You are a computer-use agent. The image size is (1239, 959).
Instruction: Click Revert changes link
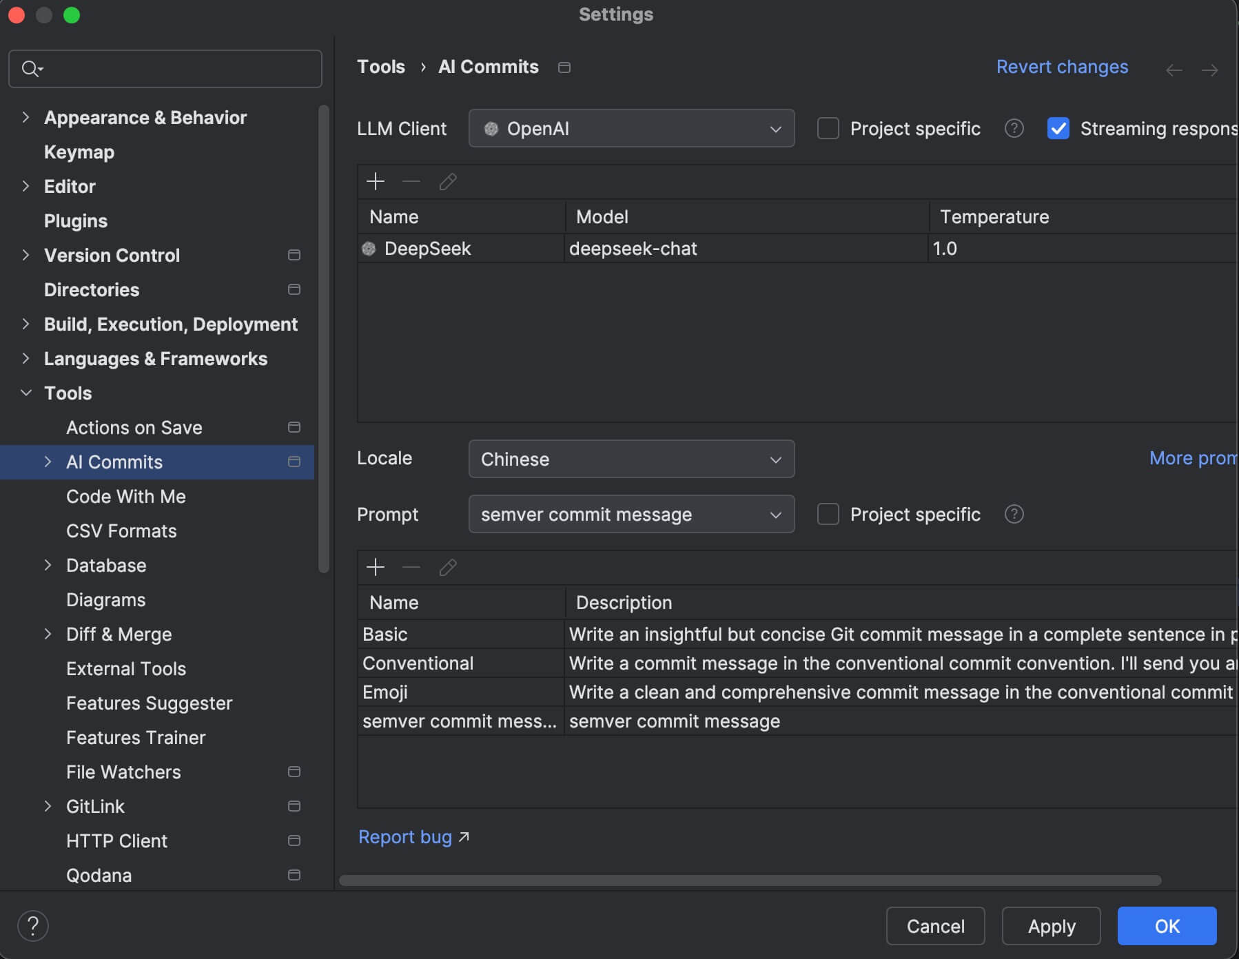tap(1062, 67)
